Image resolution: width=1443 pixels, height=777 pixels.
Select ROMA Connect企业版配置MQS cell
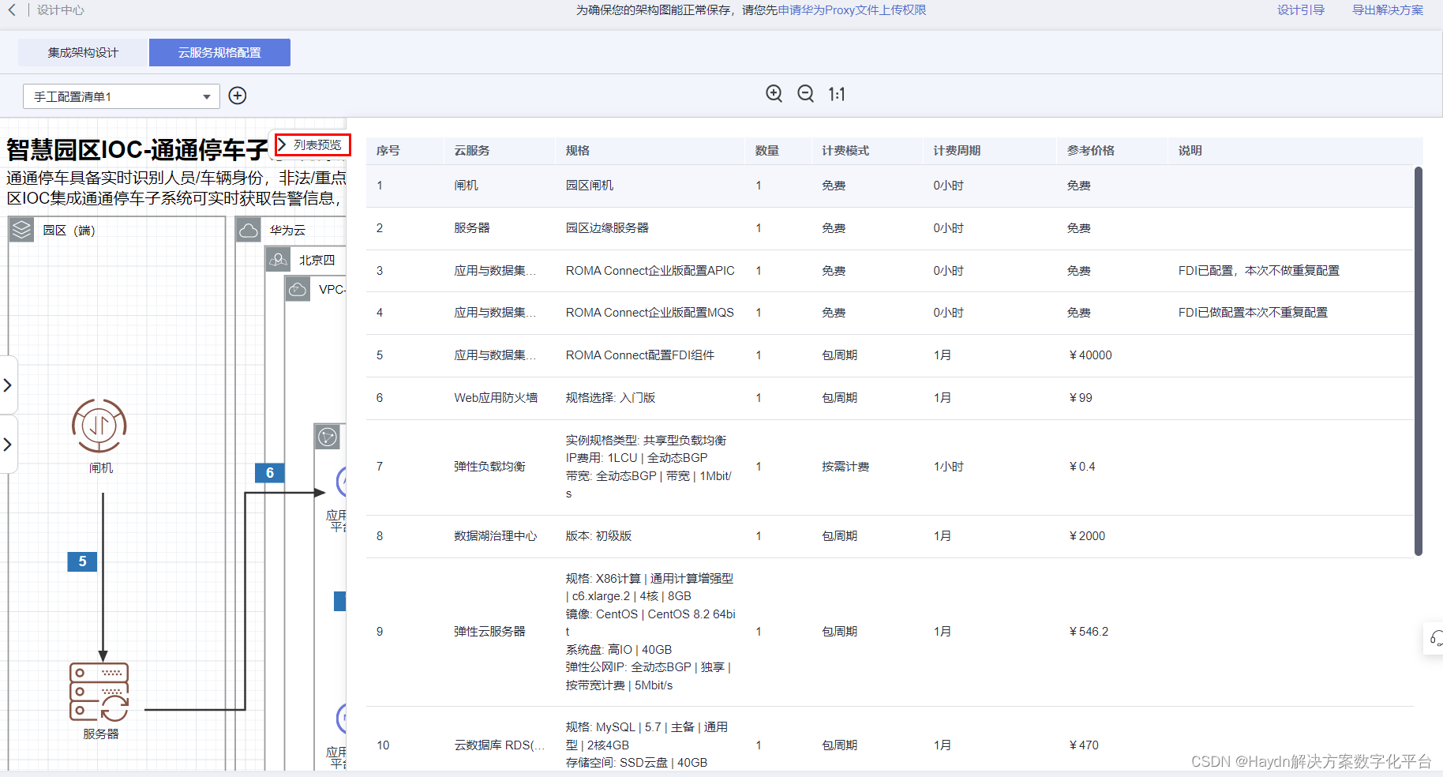pyautogui.click(x=650, y=313)
